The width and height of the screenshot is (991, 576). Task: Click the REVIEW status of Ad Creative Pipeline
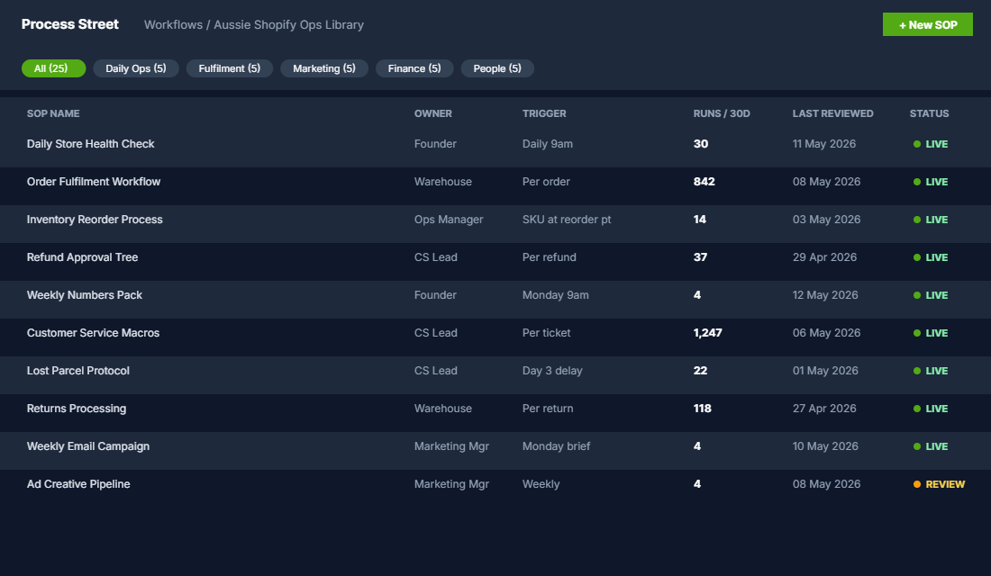pos(939,484)
